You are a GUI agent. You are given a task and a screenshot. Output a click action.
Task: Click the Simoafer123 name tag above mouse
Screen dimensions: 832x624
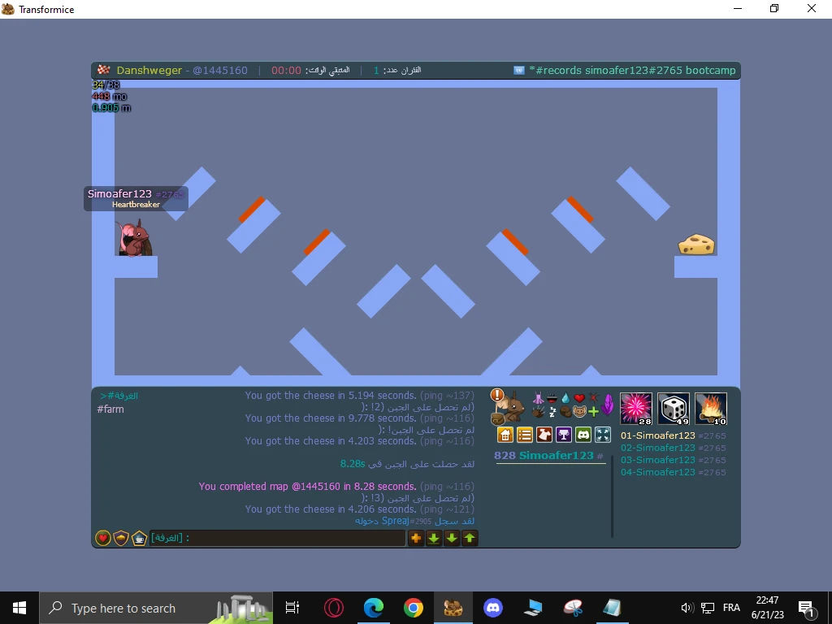pyautogui.click(x=136, y=198)
